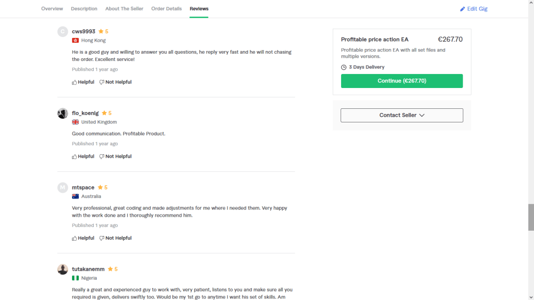Click the page's vertical scrollbar thumb

(531, 217)
